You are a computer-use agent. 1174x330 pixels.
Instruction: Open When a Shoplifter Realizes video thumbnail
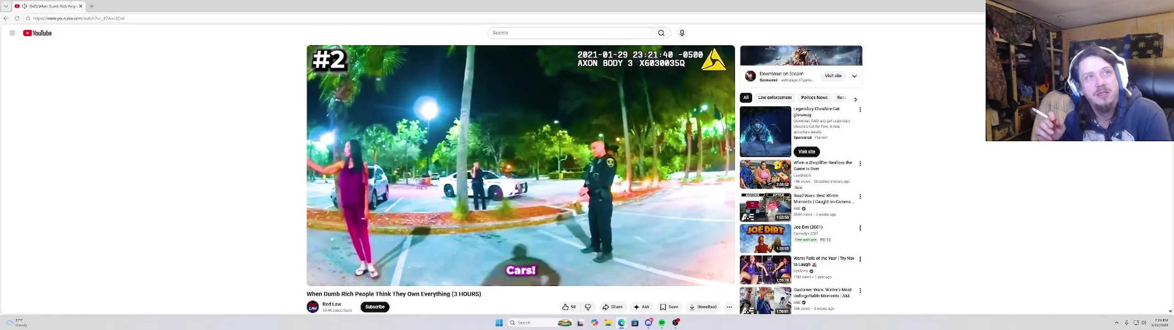pyautogui.click(x=765, y=174)
